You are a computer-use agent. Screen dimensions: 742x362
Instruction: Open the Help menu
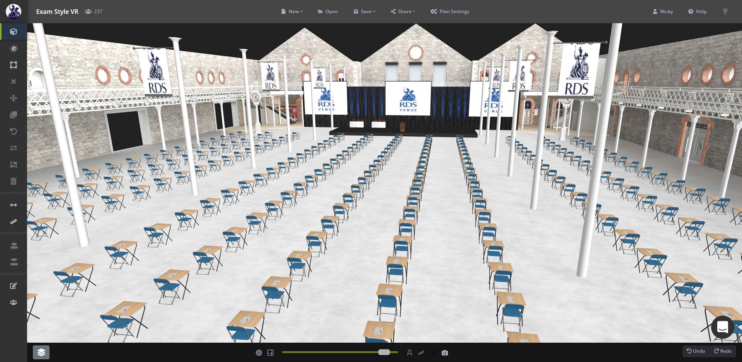click(x=697, y=12)
